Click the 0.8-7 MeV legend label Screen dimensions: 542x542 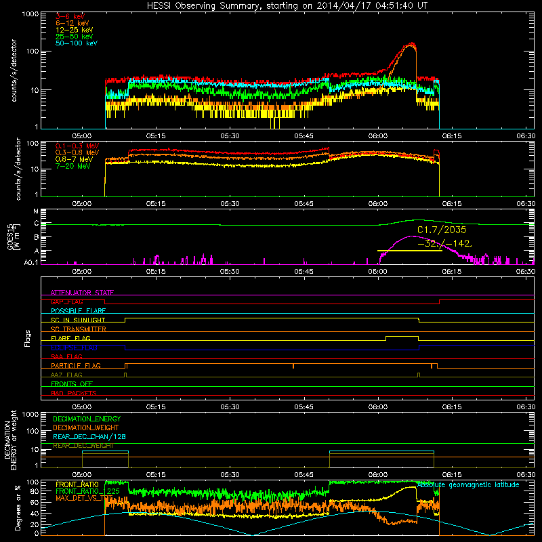click(74, 159)
